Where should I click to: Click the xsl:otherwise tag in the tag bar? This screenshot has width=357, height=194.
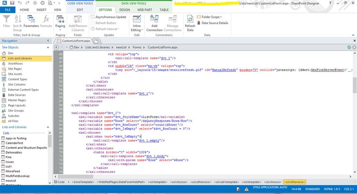pos(295,182)
